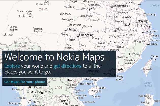Click the Nanyang label
The height and width of the screenshot is (106, 160).
pos(113,16)
